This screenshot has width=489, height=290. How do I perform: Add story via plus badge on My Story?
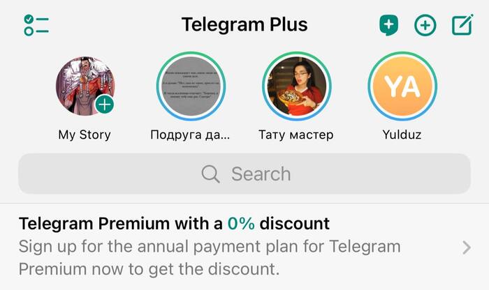tap(105, 105)
